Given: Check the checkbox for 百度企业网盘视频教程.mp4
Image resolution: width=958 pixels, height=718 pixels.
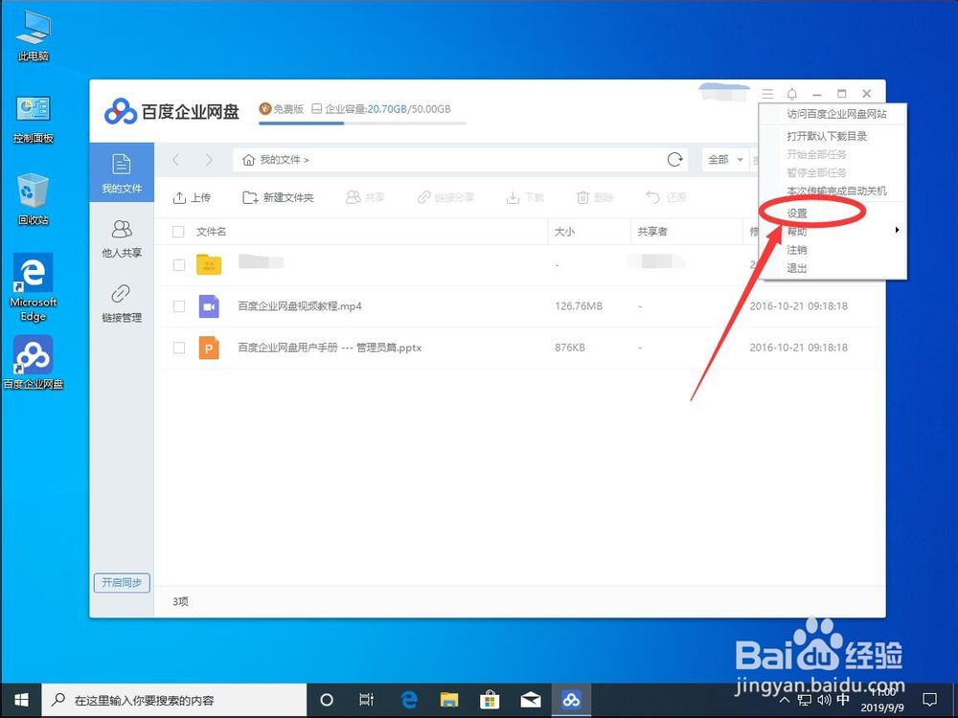Looking at the screenshot, I should 178,304.
